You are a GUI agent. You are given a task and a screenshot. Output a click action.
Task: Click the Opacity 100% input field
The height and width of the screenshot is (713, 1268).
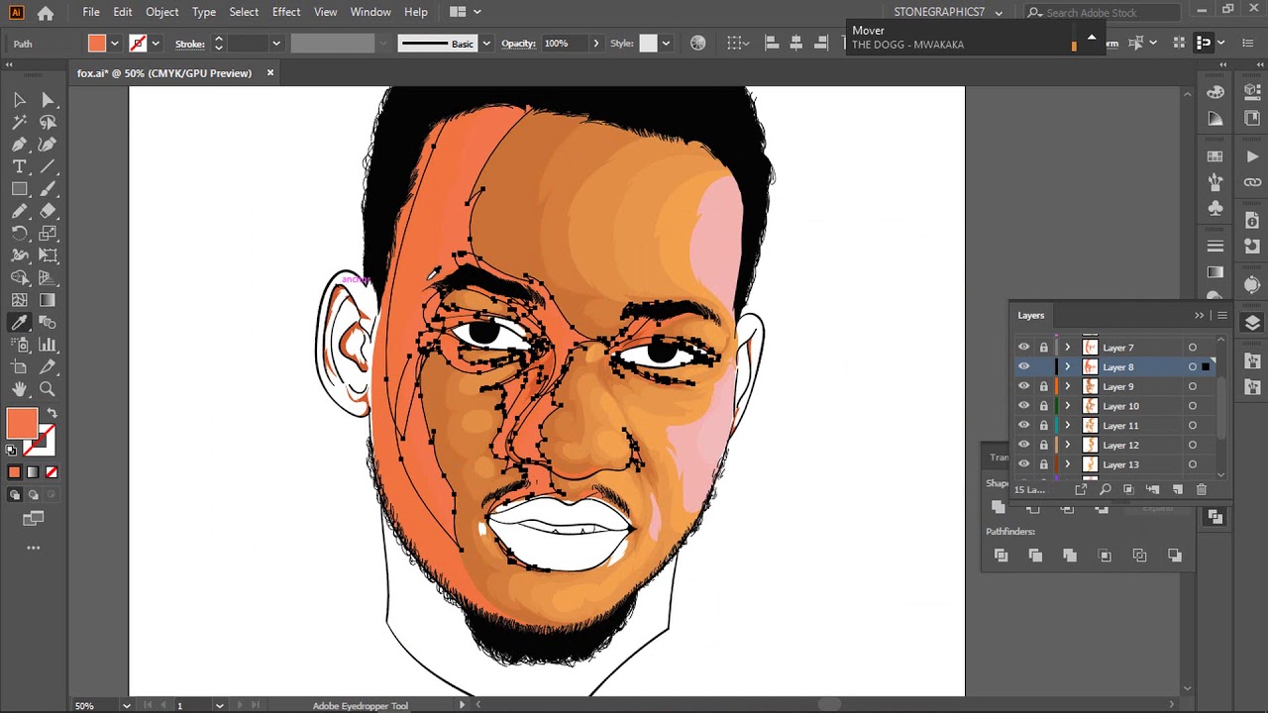565,44
